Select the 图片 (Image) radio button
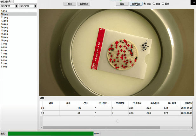196x136 pixels. [163, 4]
